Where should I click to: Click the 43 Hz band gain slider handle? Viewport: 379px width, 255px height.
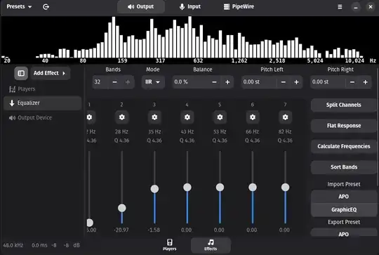187,188
